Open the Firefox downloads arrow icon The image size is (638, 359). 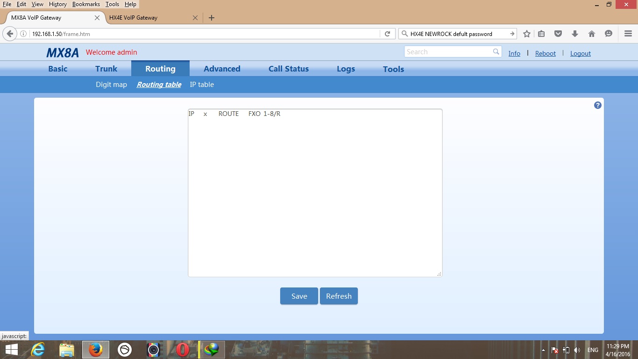[575, 34]
